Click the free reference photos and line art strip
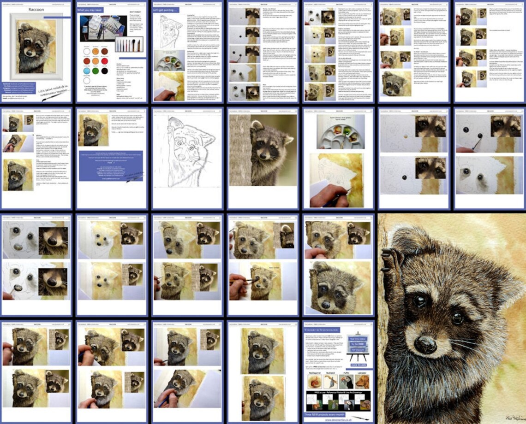526x424 pixels. [339, 401]
